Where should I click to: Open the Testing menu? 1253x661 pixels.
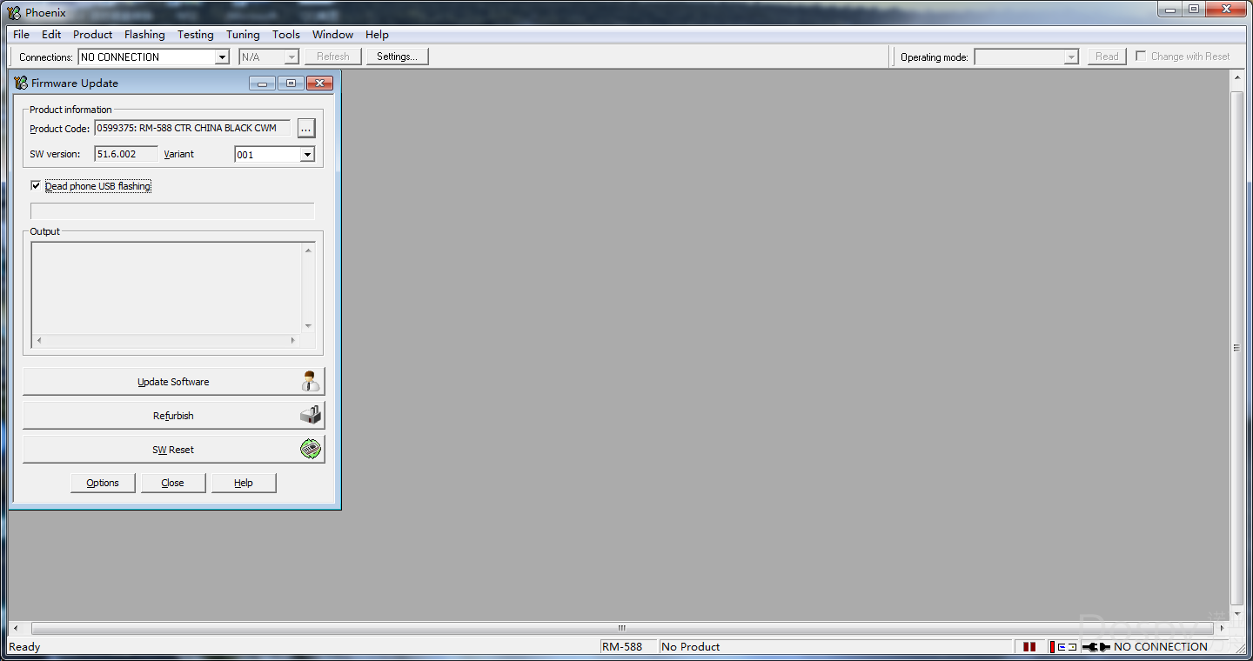pos(196,35)
